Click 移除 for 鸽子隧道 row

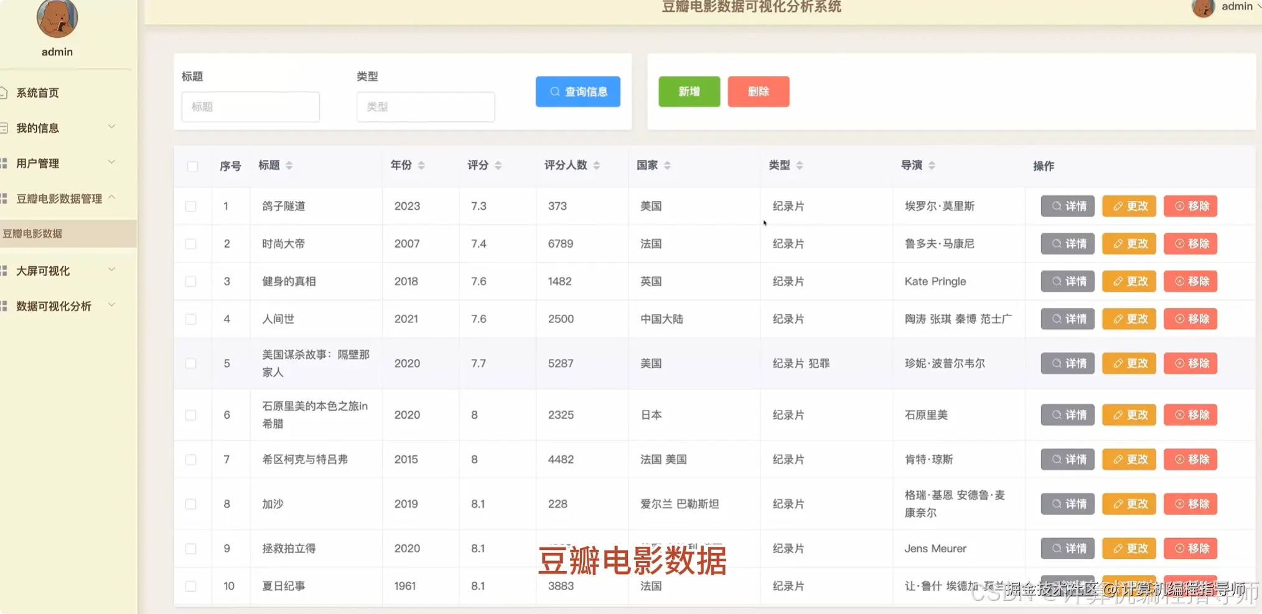(1190, 206)
